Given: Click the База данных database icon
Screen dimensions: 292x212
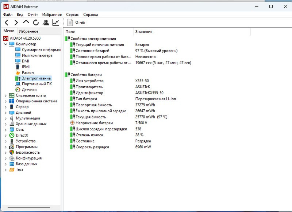Looking at the screenshot, I should pos(12,164).
